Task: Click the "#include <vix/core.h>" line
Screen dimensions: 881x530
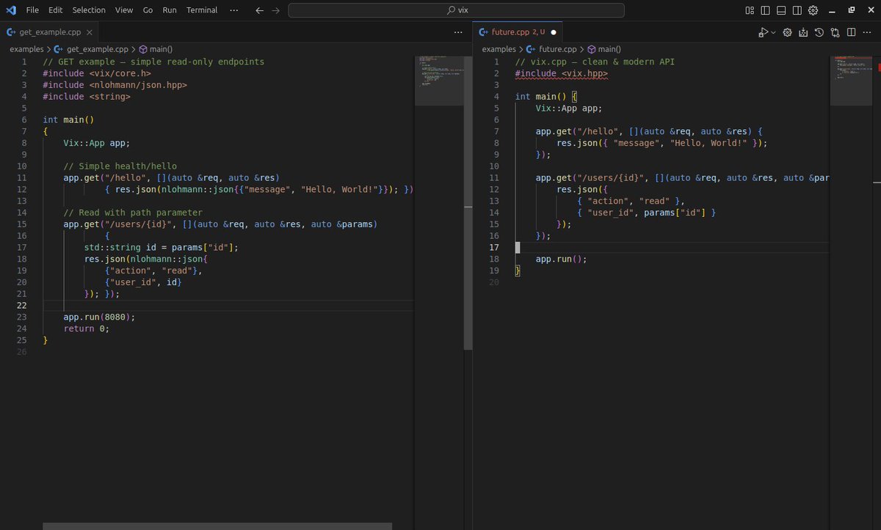Action: click(x=97, y=73)
